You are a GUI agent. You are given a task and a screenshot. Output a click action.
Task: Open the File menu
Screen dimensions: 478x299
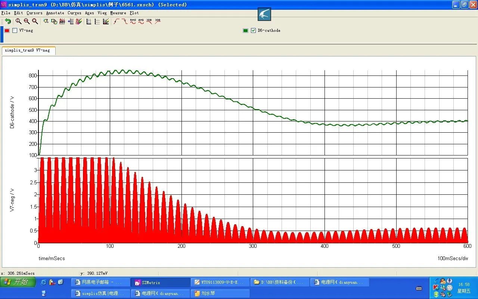[x=6, y=13]
